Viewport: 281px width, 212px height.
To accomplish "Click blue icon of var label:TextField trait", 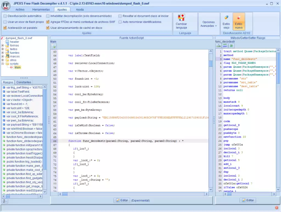I will [x=4, y=91].
